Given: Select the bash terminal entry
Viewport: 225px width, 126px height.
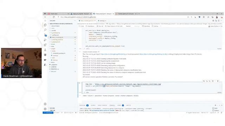Looking at the screenshot, I should tap(215, 108).
